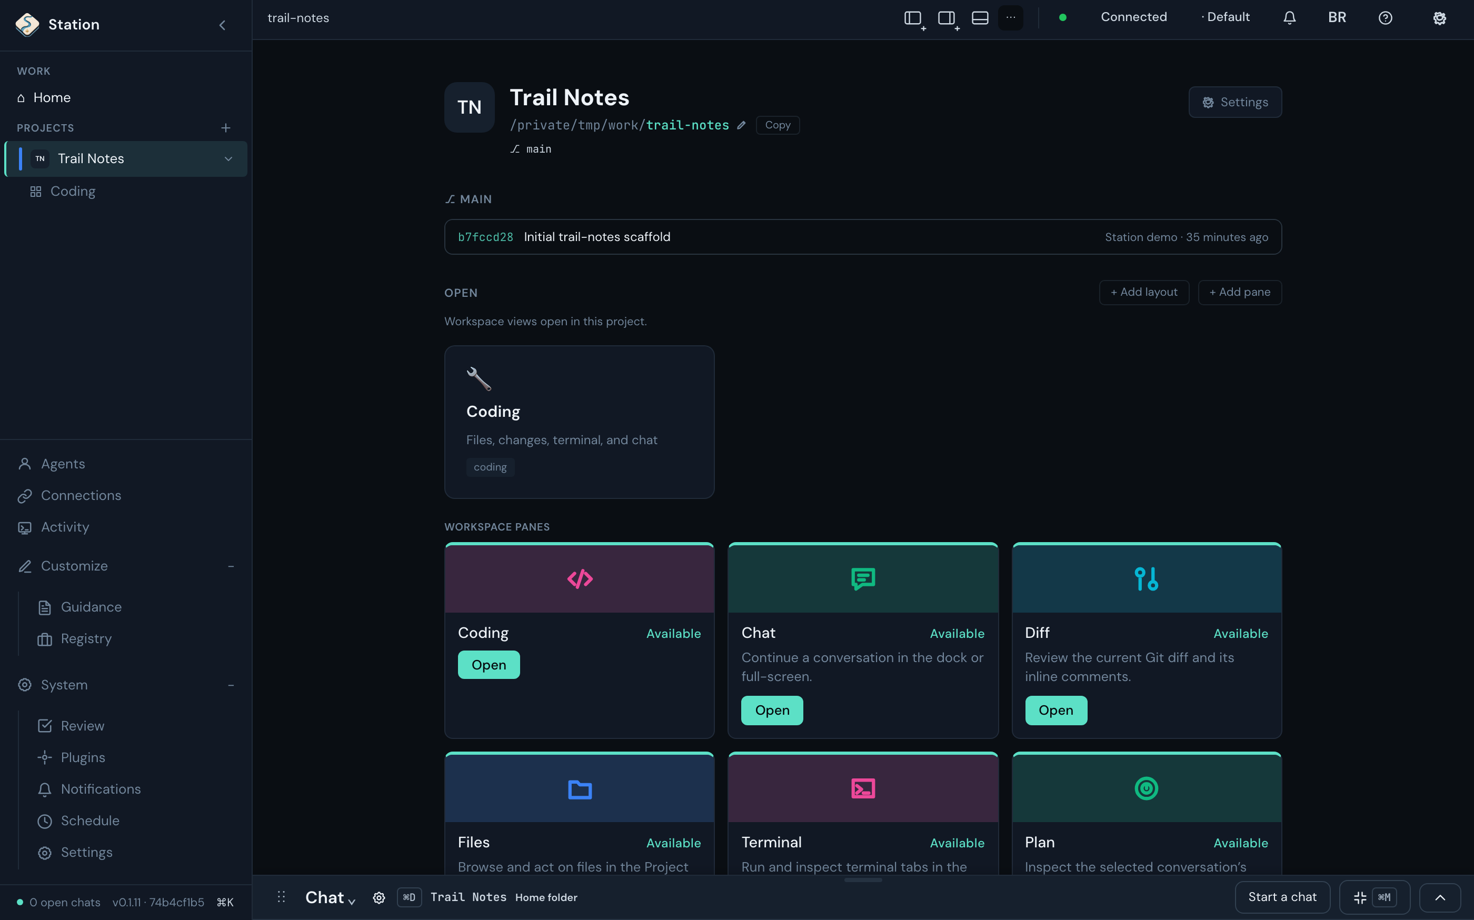Add right panel layout icon in top bar
This screenshot has width=1474, height=920.
pos(947,19)
